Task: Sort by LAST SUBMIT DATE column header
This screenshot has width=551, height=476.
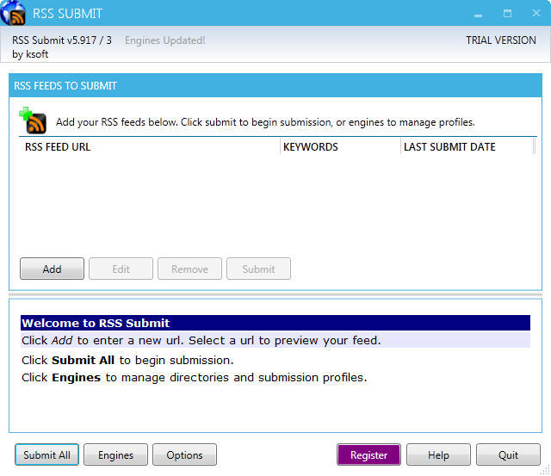Action: pyautogui.click(x=467, y=146)
